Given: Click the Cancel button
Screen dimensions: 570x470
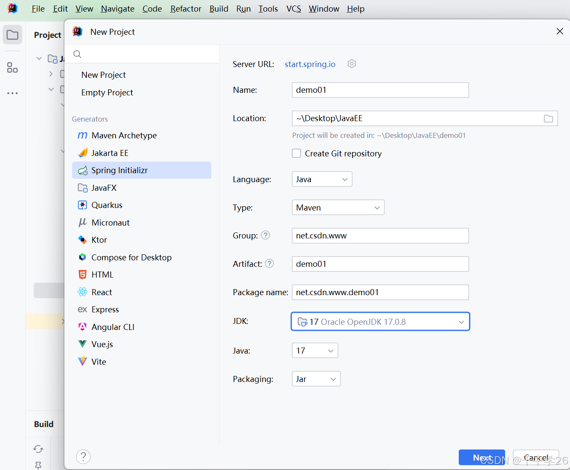Looking at the screenshot, I should tap(536, 458).
